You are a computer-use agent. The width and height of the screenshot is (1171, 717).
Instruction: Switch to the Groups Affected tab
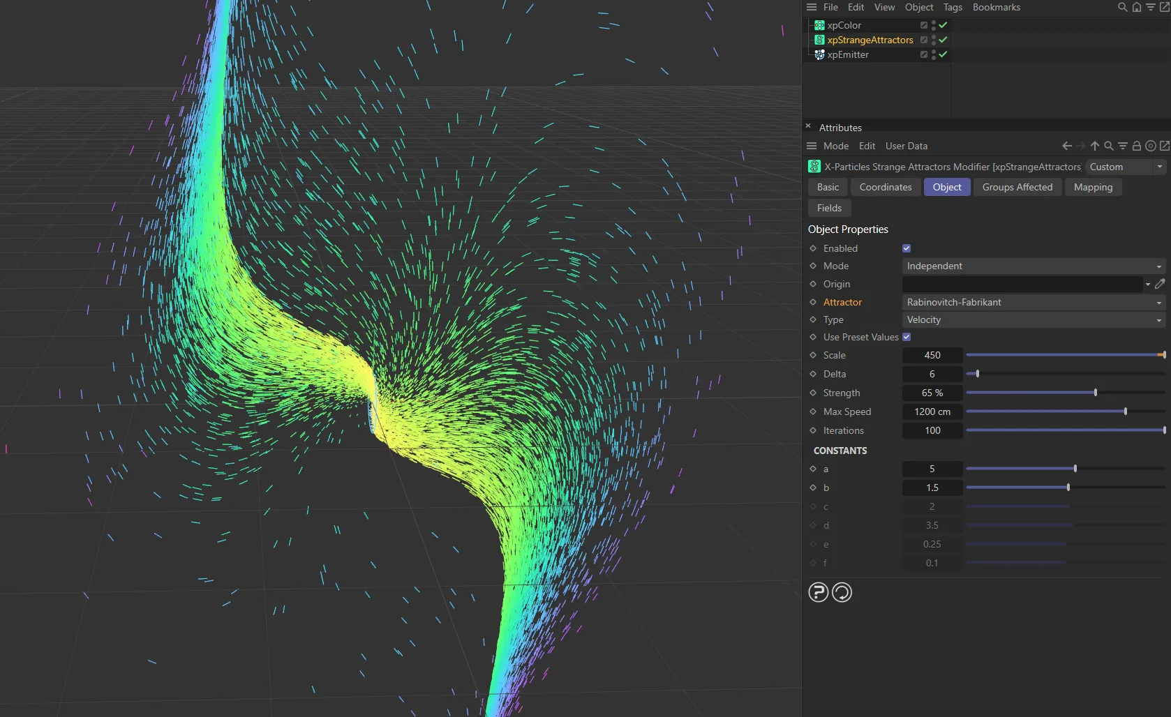click(x=1017, y=187)
